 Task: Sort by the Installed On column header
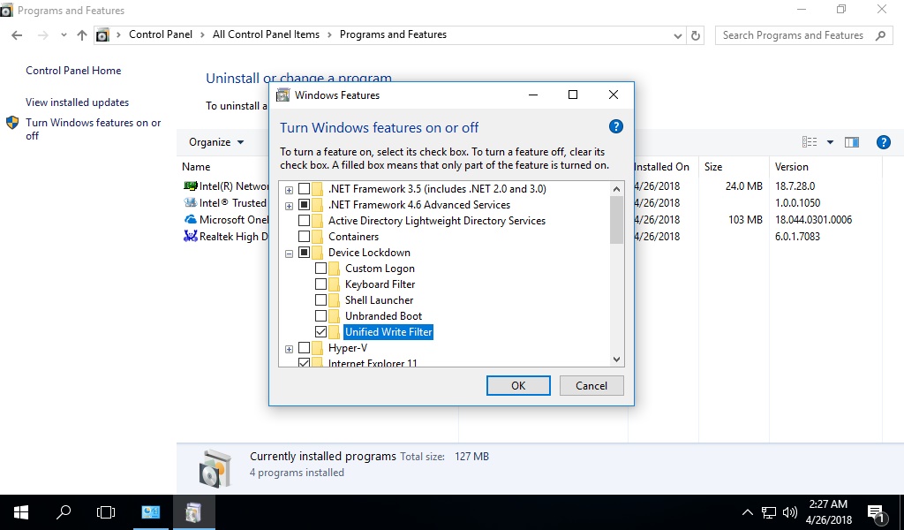[661, 167]
